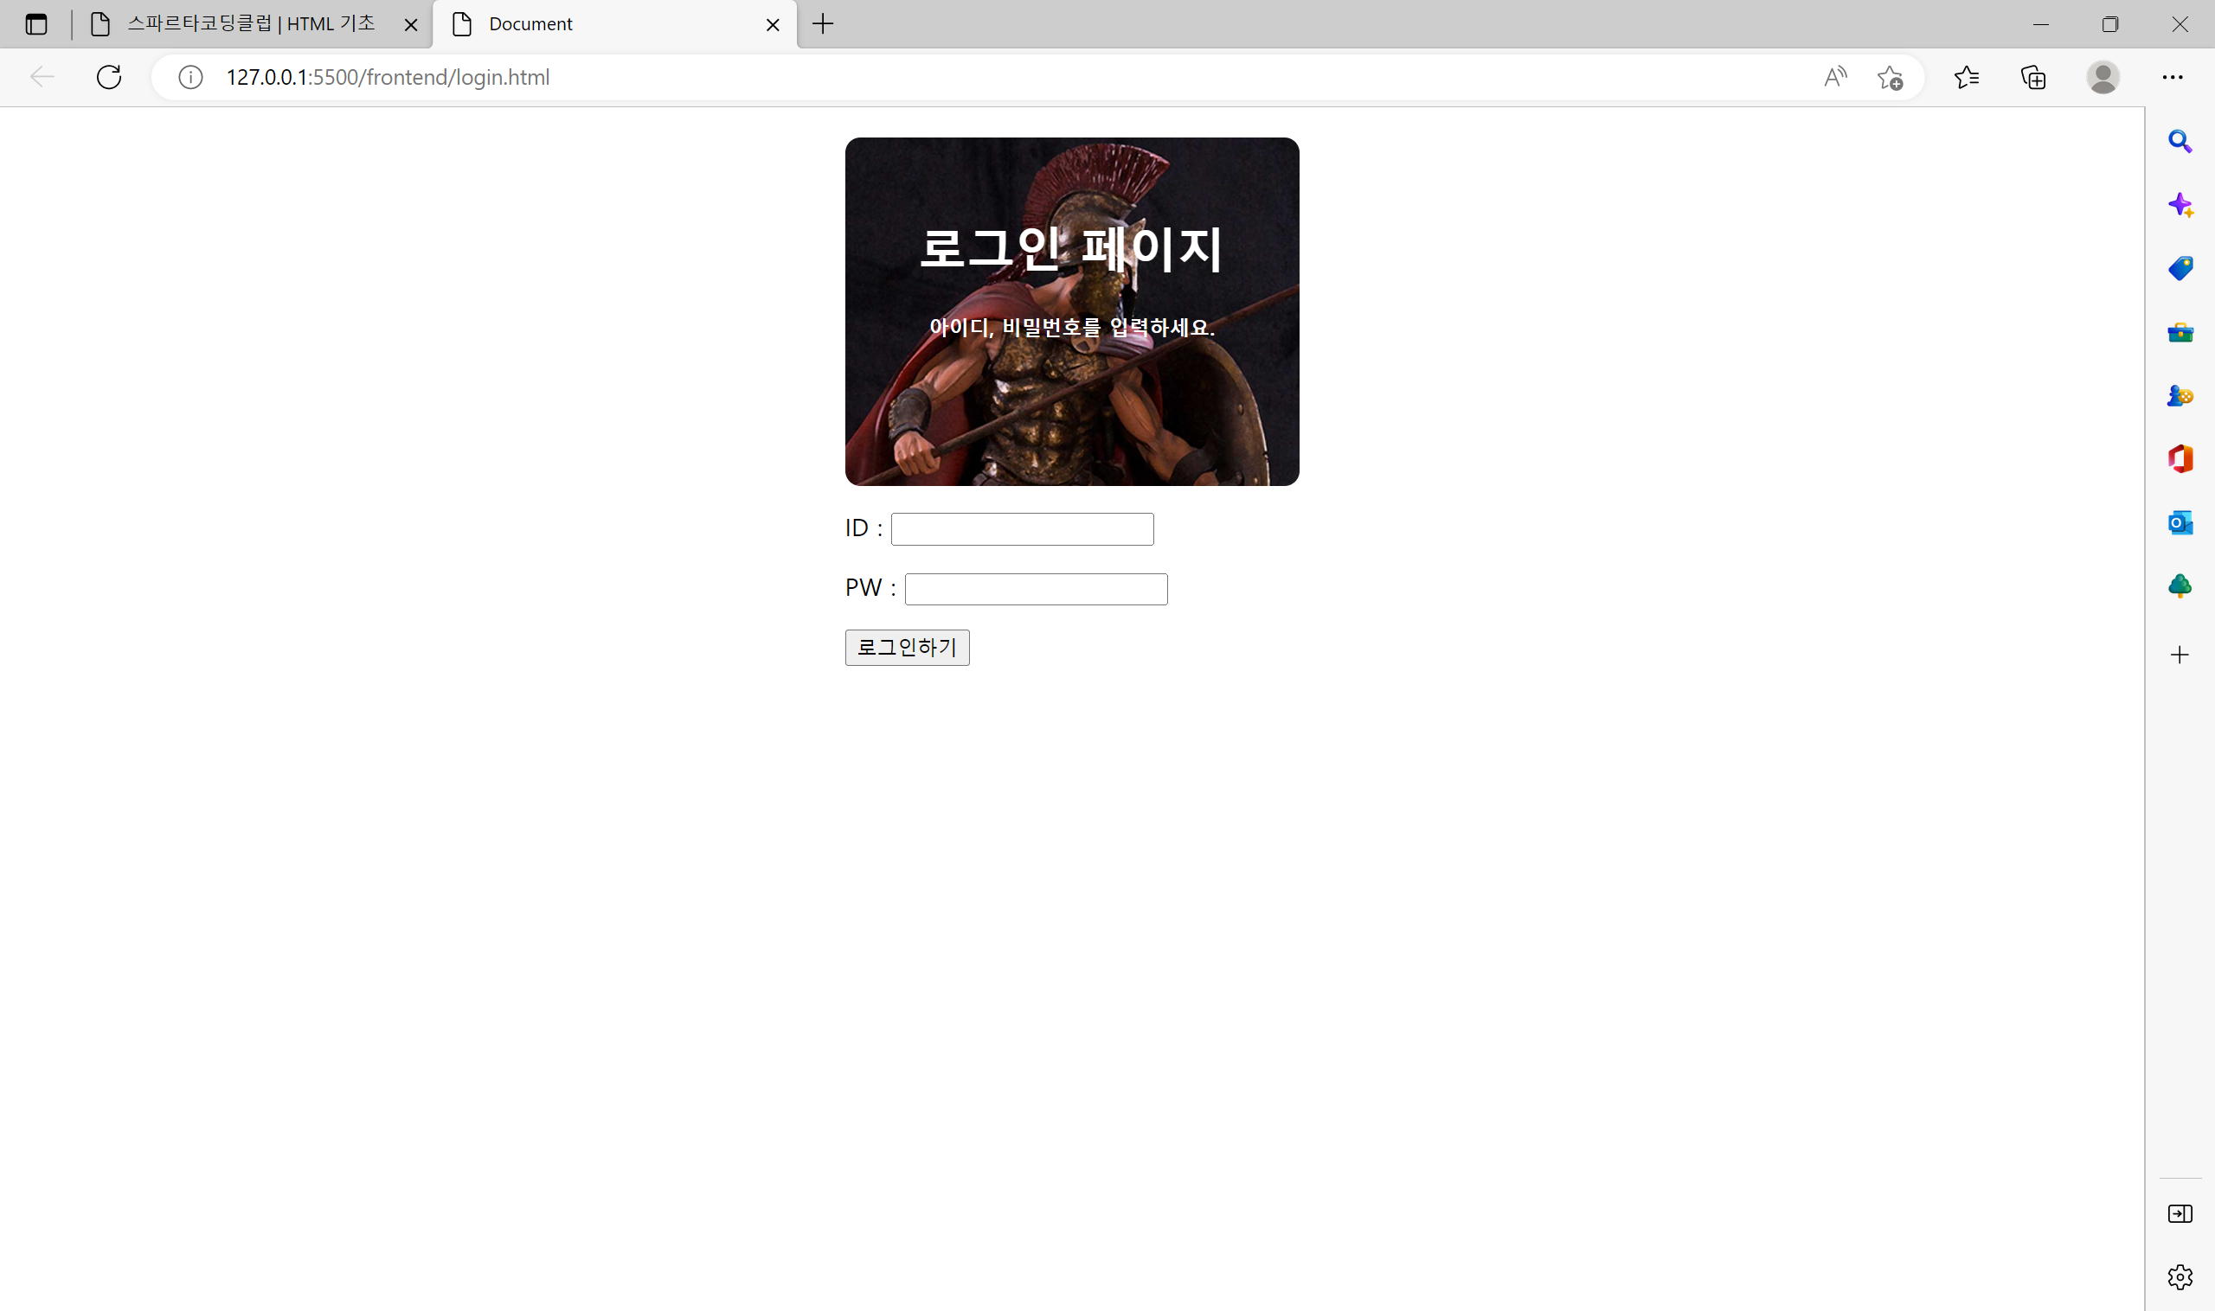Customize sidebar with plus icon
The image size is (2215, 1311).
click(2180, 655)
